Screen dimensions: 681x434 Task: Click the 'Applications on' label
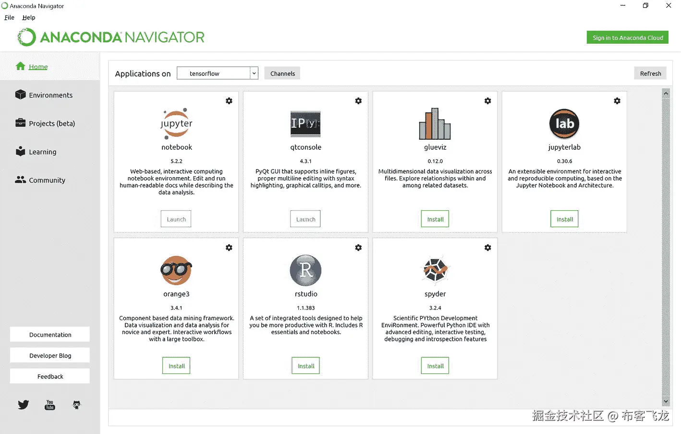coord(143,73)
